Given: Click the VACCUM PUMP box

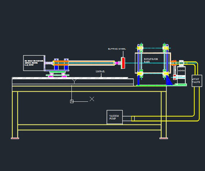Looking at the screenshot, I should pos(115,117).
